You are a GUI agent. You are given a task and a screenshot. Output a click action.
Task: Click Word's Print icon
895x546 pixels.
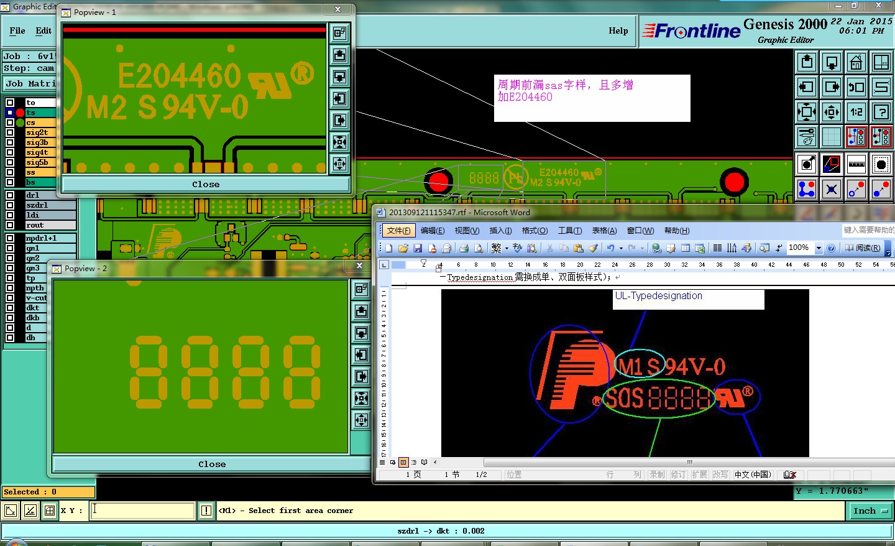point(464,248)
